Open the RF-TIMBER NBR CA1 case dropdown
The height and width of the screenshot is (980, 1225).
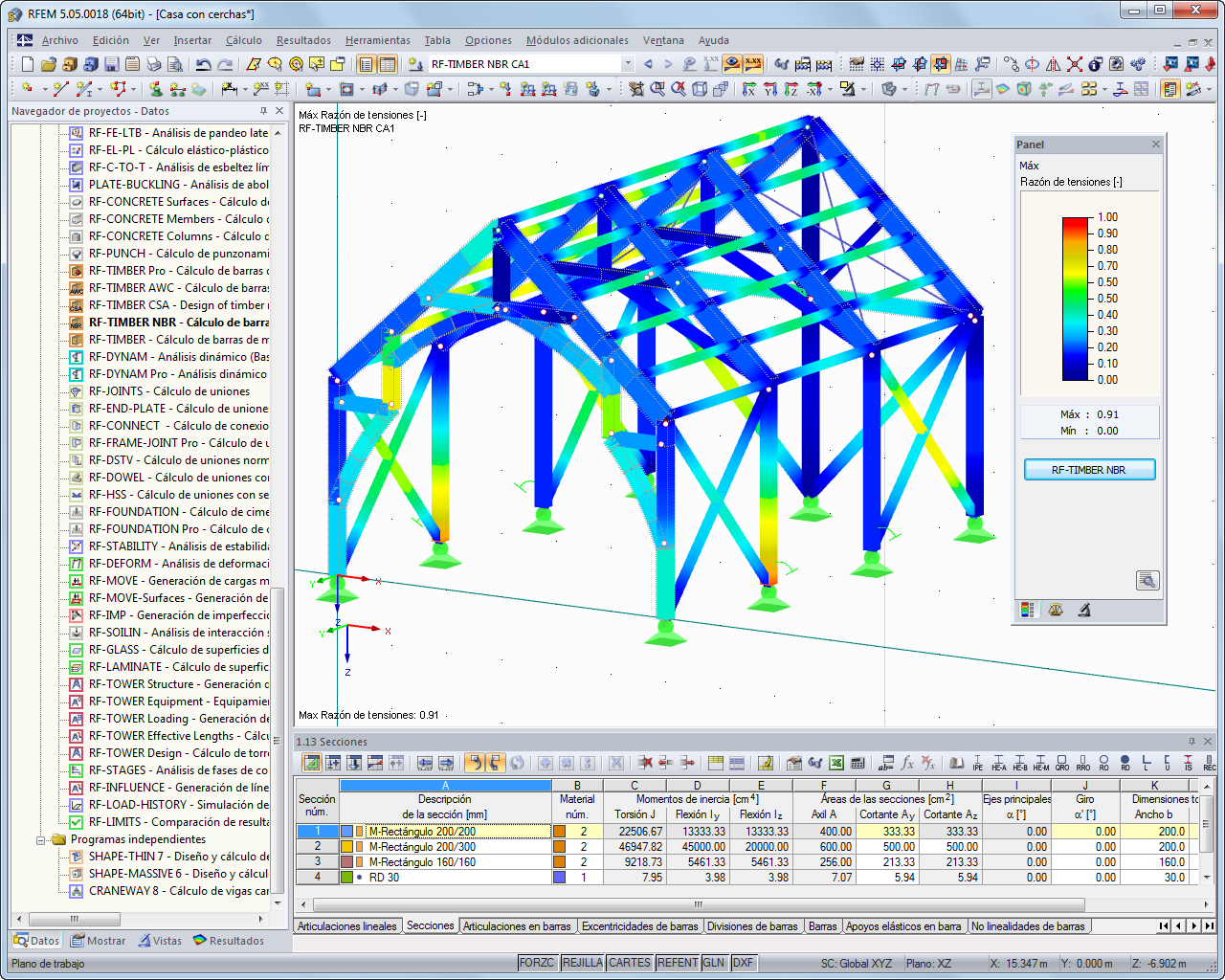(x=628, y=64)
